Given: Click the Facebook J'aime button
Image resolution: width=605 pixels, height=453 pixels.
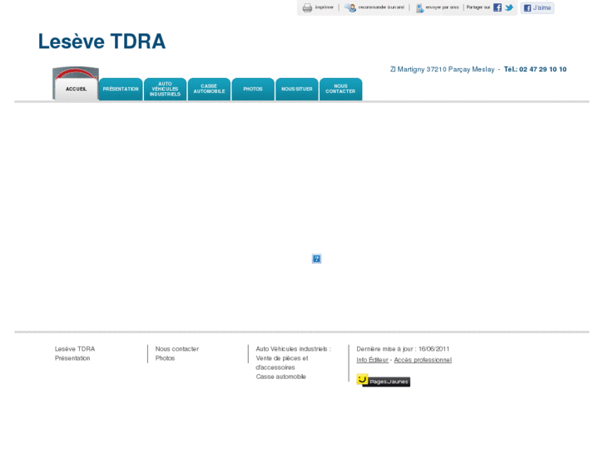Looking at the screenshot, I should coord(537,7).
